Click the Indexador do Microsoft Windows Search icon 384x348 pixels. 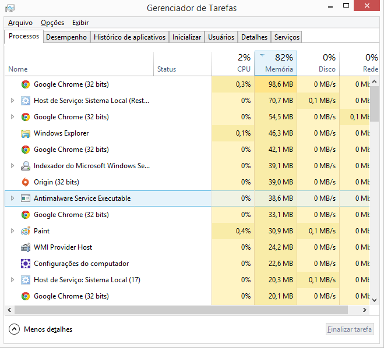coord(26,166)
